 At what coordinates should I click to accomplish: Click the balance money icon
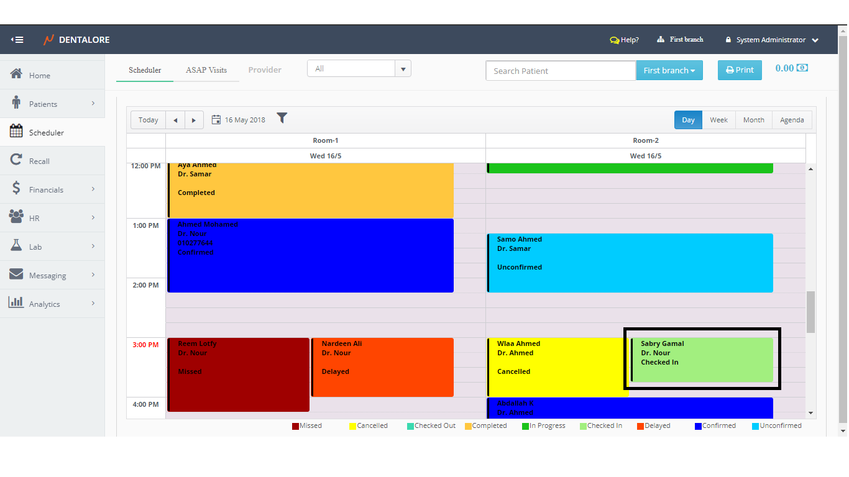click(x=802, y=68)
